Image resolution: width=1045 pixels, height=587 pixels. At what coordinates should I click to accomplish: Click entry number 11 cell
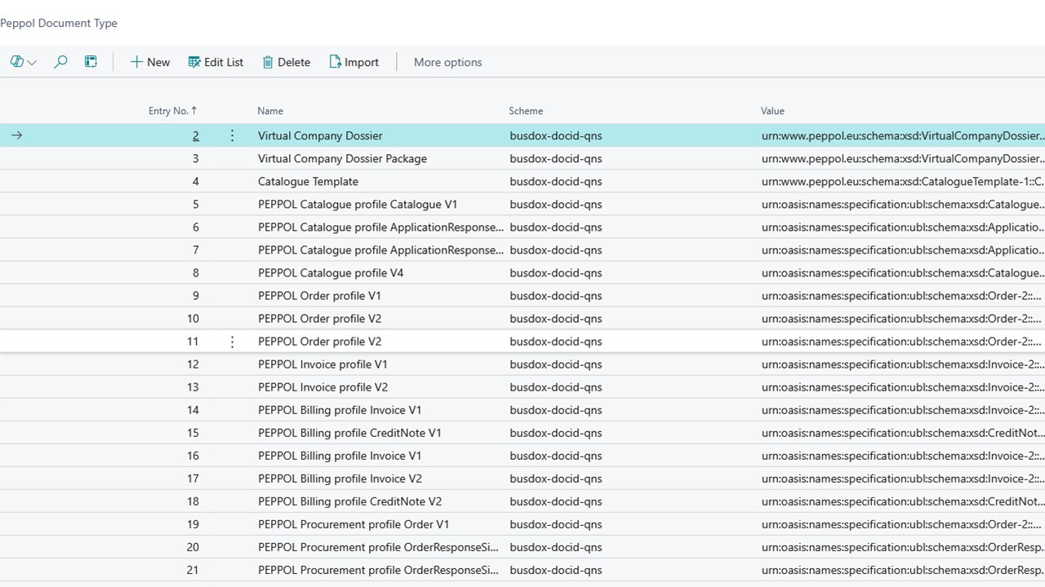(x=193, y=342)
